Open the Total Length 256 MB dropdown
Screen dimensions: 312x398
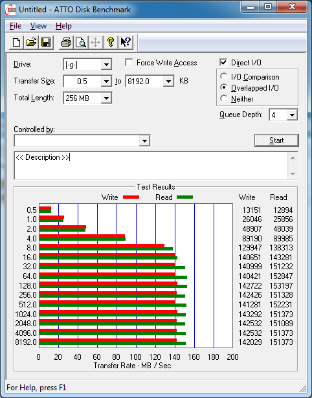(x=106, y=98)
